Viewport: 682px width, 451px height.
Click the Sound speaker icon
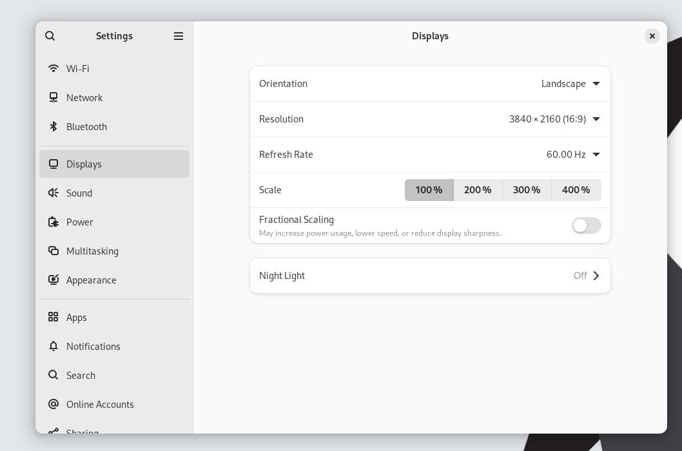pyautogui.click(x=53, y=193)
